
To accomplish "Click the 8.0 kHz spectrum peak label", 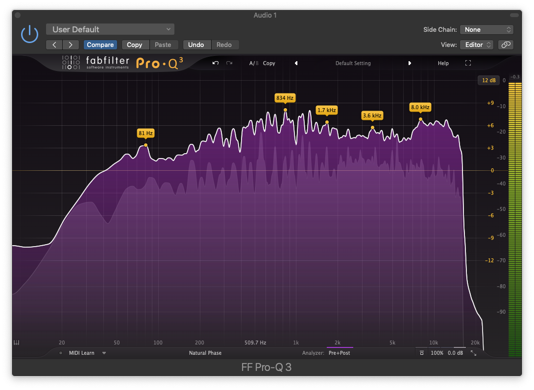I will point(420,107).
